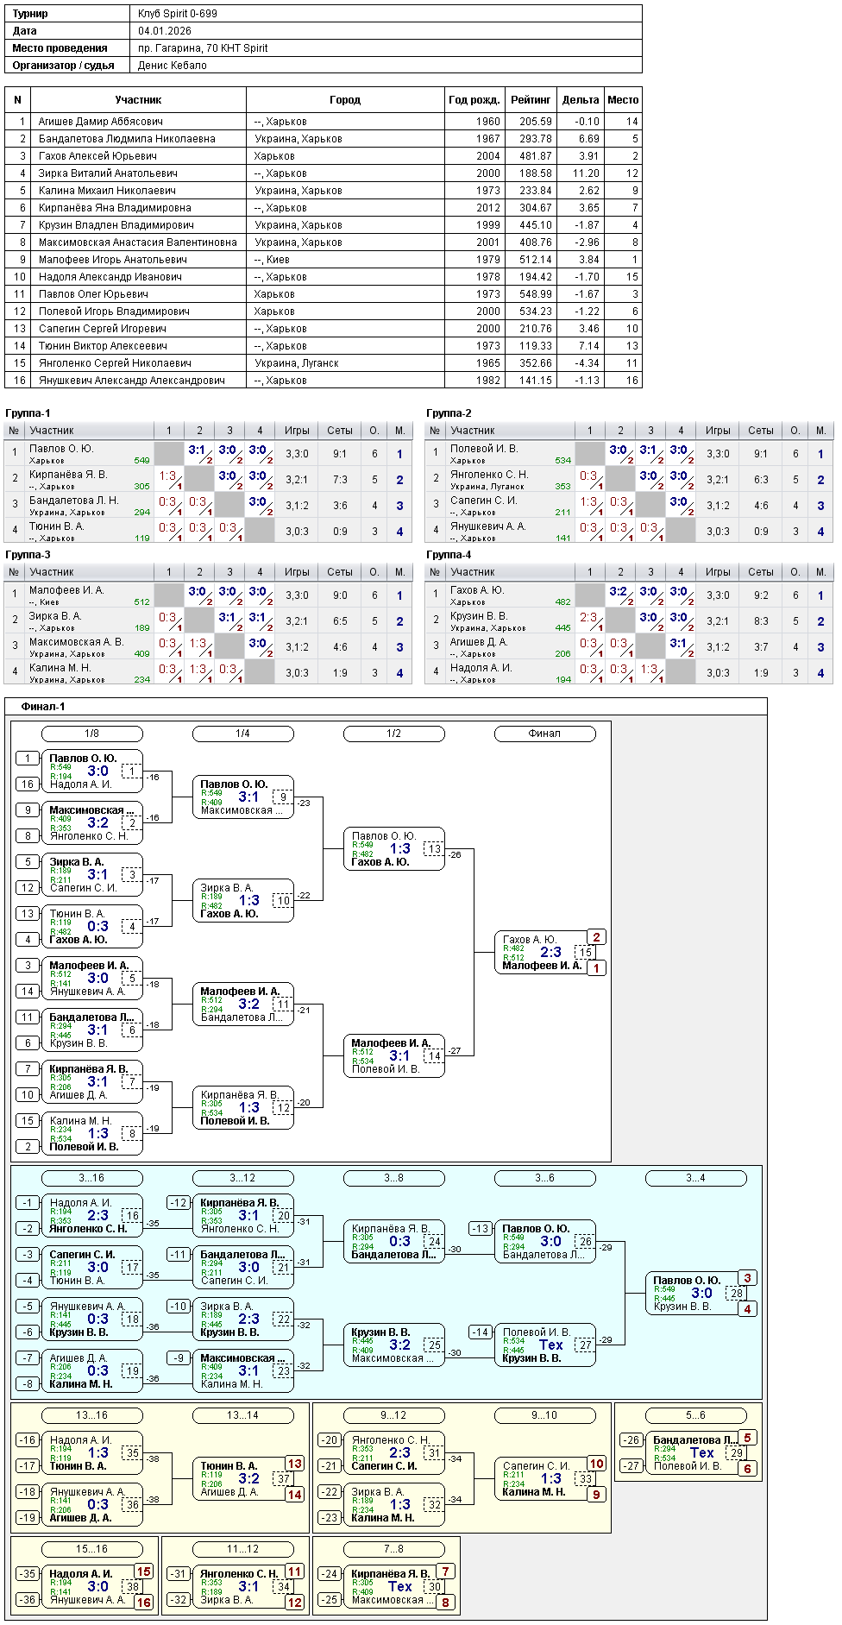
Task: Click participant 'Крузин Владлен Владимирович'
Action: click(x=116, y=225)
